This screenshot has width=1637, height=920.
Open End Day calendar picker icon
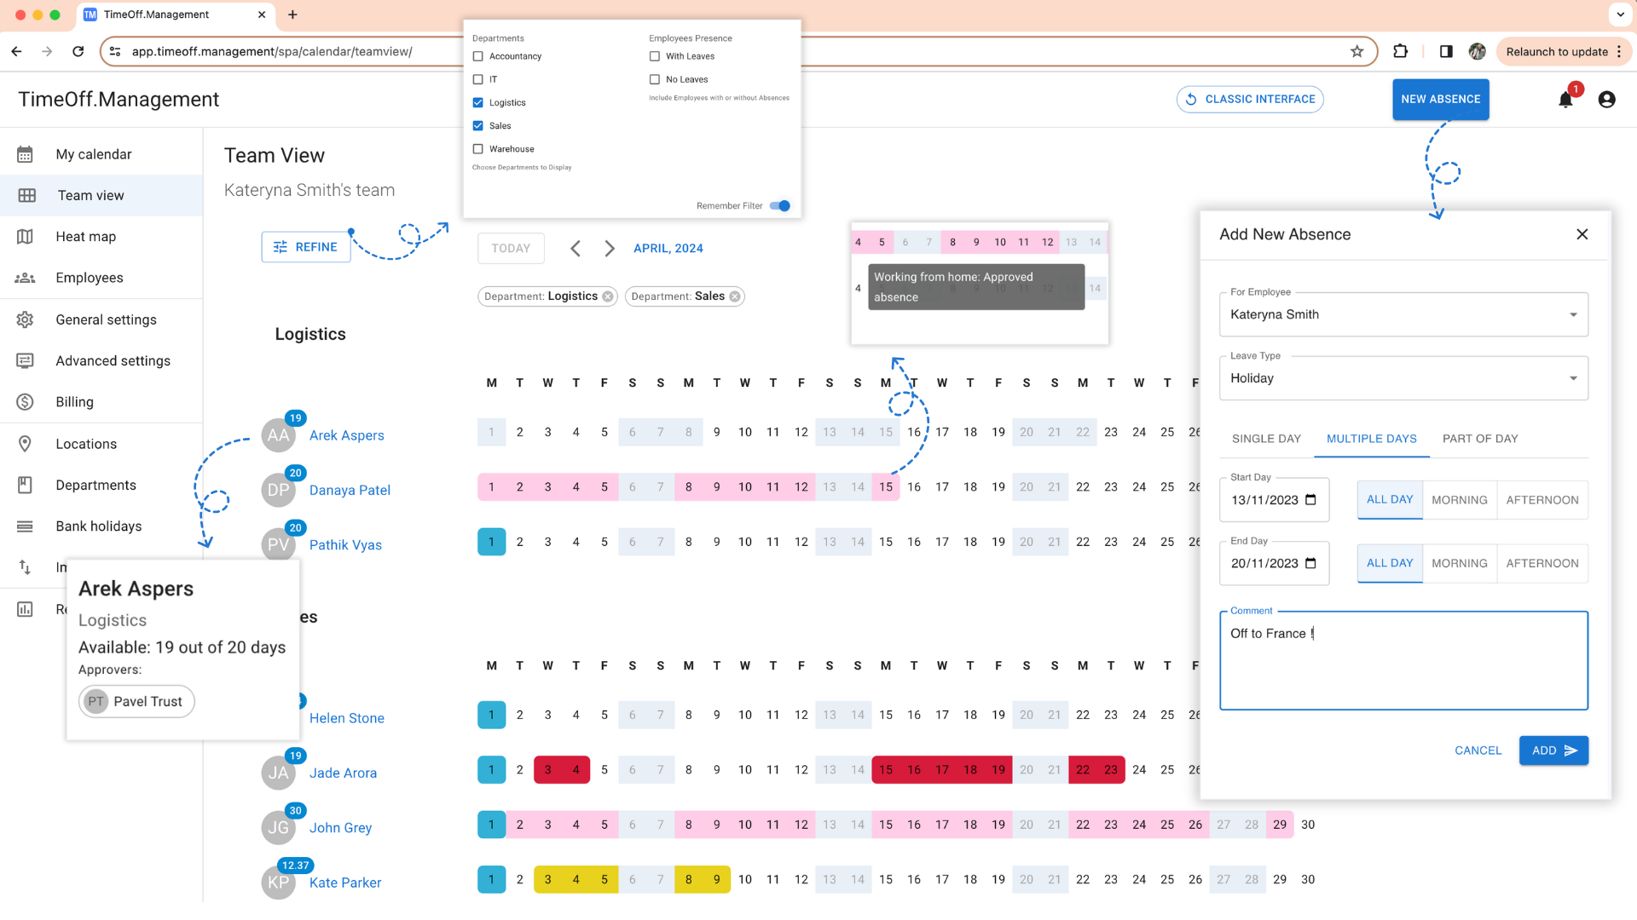1311,563
